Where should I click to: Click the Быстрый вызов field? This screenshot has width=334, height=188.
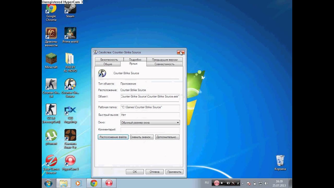(x=150, y=115)
